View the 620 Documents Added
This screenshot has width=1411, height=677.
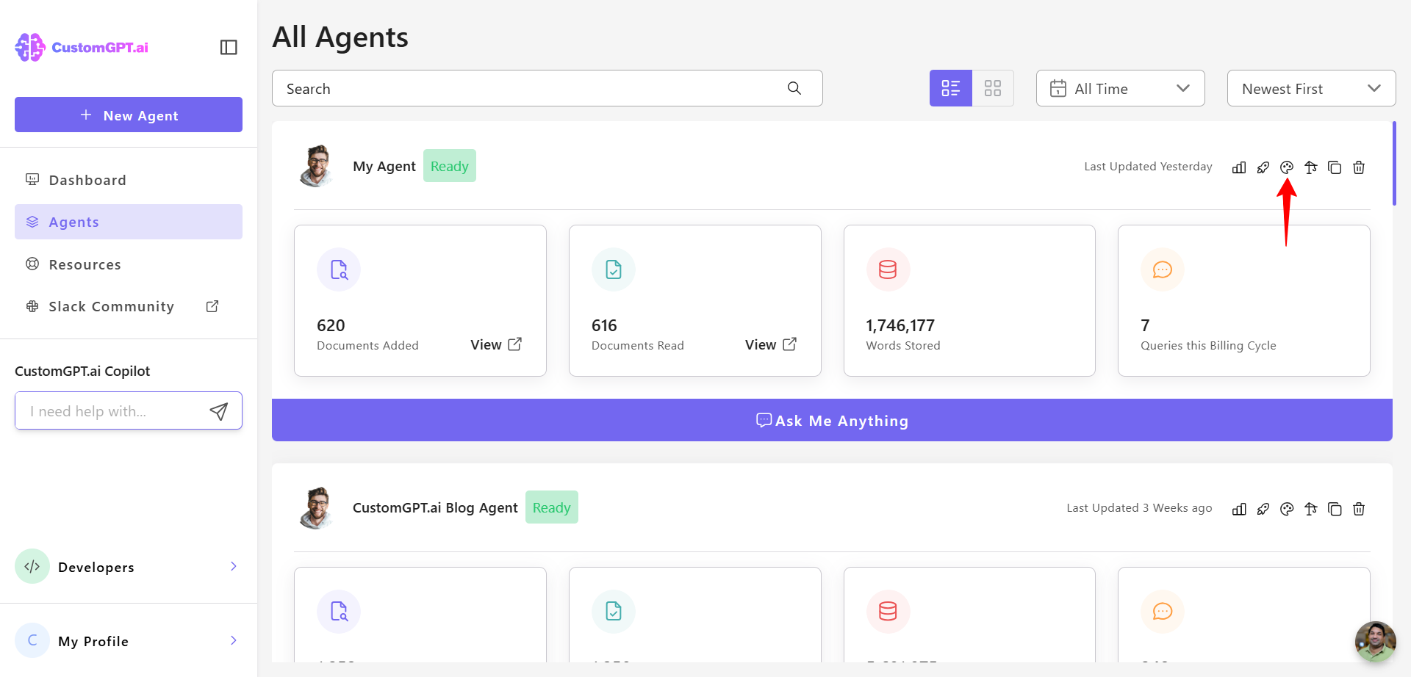(496, 344)
